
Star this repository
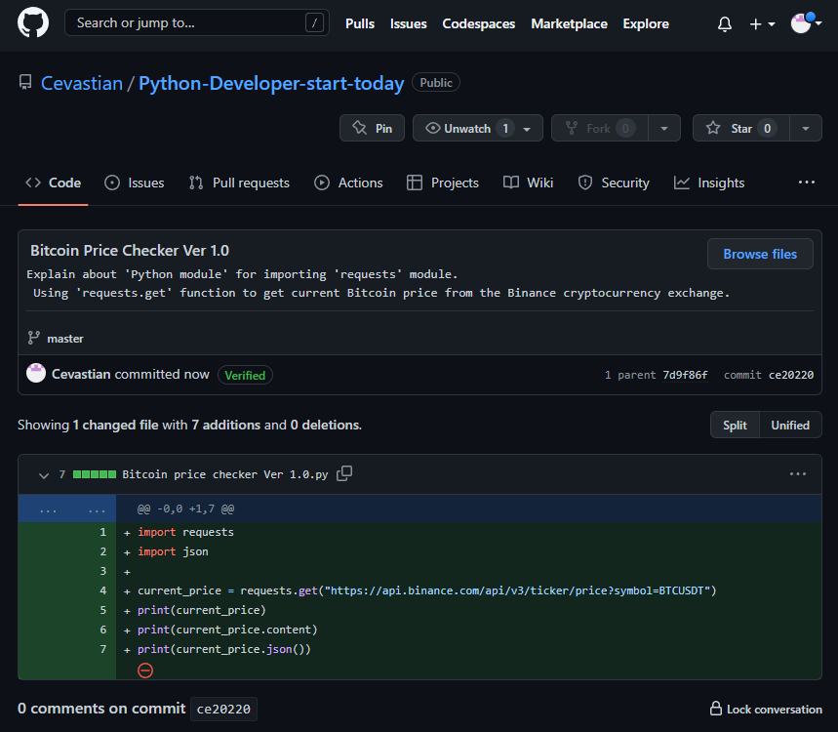(740, 128)
